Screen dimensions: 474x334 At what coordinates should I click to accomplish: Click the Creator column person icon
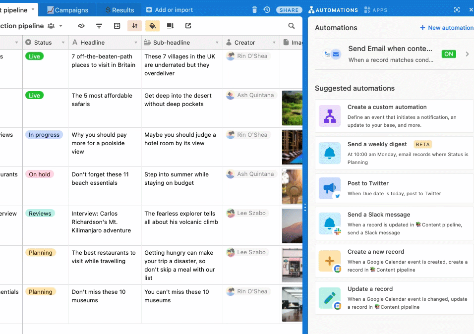[229, 42]
